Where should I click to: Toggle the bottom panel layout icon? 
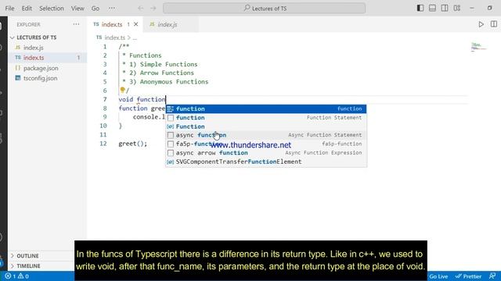click(x=432, y=9)
